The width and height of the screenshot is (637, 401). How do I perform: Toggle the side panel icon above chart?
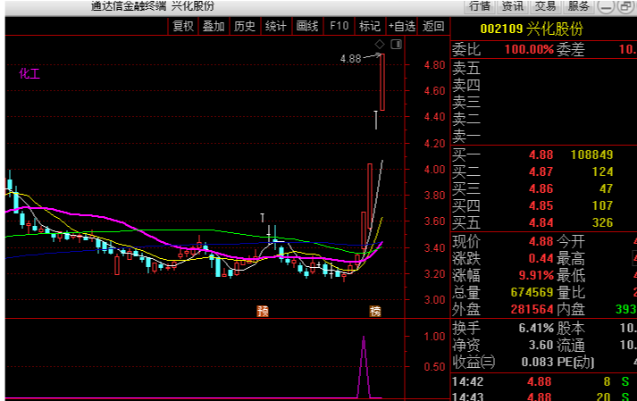[396, 45]
